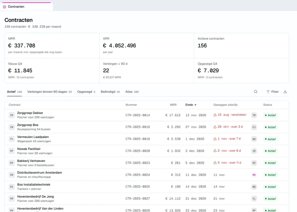Image resolution: width=297 pixels, height=212 pixels.
Task: Click the FJ owner badge on Zorggroep Bos row
Action: point(254,127)
